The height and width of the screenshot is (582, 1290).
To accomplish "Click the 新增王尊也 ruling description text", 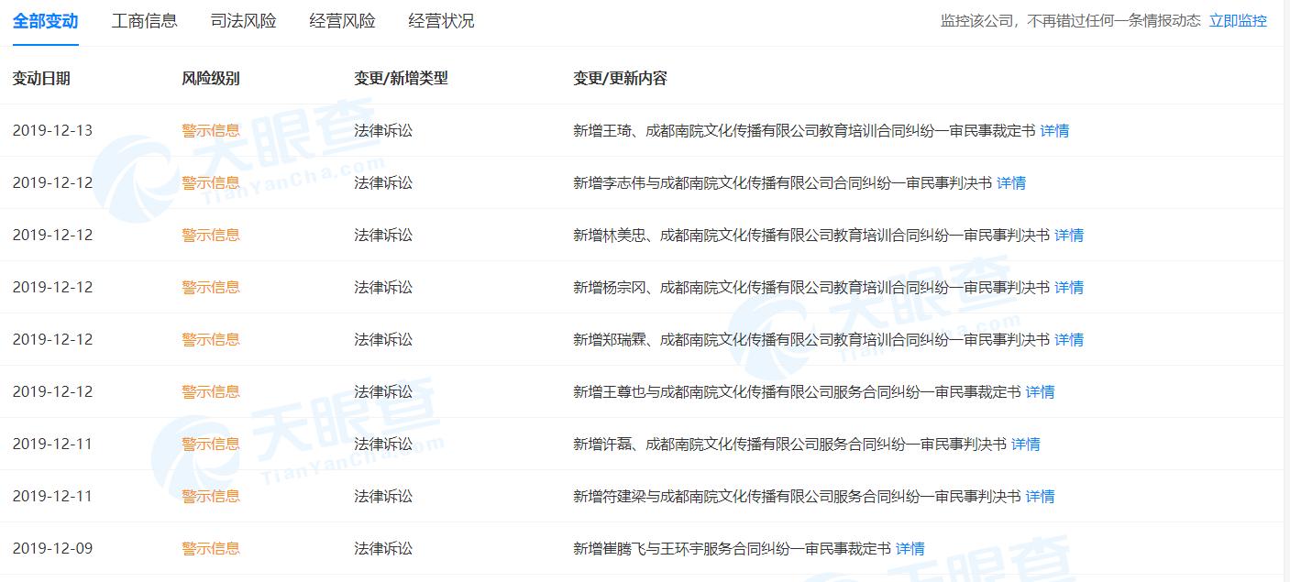I will (x=797, y=392).
